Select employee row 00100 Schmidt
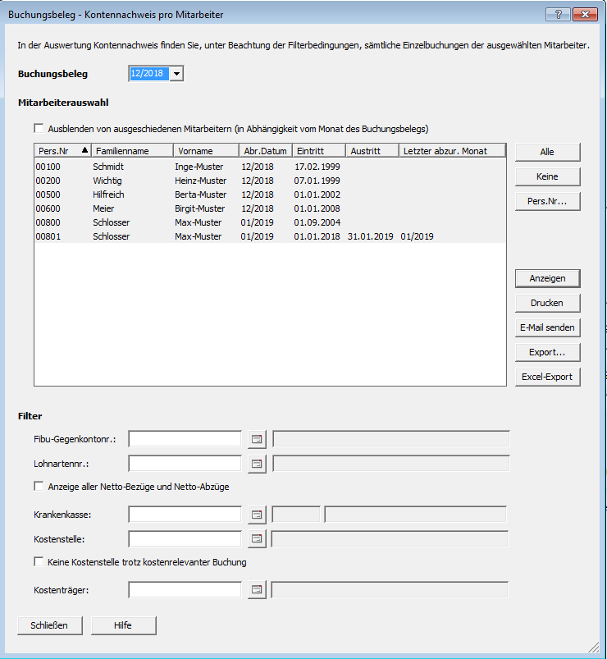 270,167
